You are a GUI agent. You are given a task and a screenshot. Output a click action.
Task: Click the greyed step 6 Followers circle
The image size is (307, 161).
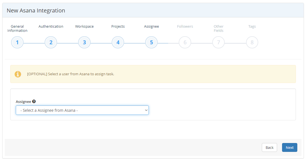(x=185, y=42)
